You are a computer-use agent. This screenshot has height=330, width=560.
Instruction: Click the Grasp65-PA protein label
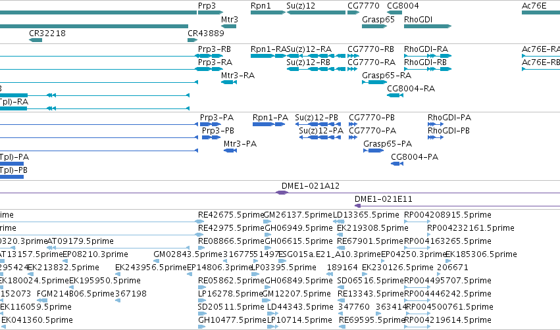388,144
